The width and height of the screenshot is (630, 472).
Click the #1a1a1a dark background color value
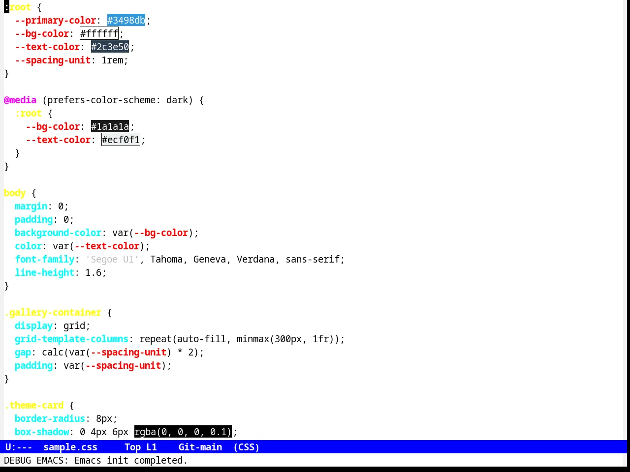tap(110, 126)
